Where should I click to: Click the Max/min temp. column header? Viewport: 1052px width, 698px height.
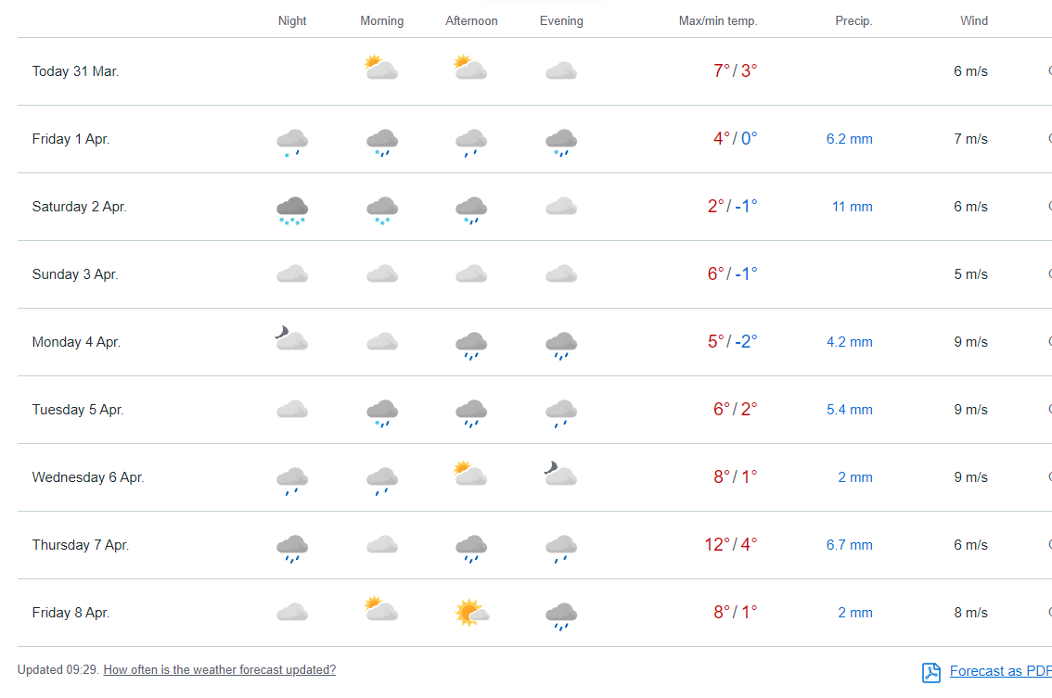[717, 20]
